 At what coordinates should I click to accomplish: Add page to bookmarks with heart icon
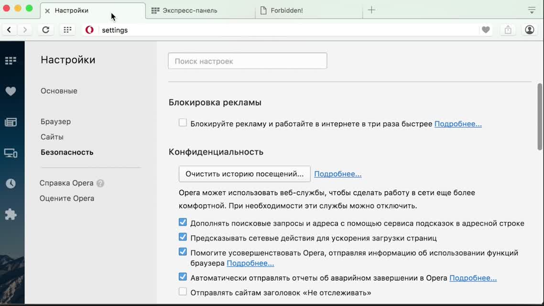click(486, 30)
